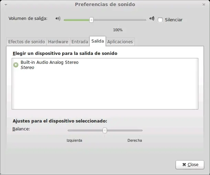Viewport: 210px width, 175px height.
Task: Switch to the Efectos de sonido tab
Action: click(x=26, y=42)
